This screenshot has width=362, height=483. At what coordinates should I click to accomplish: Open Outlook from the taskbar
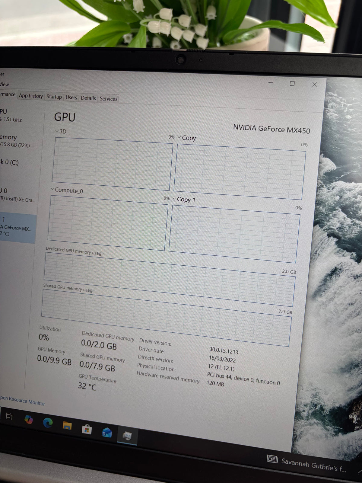point(107,432)
